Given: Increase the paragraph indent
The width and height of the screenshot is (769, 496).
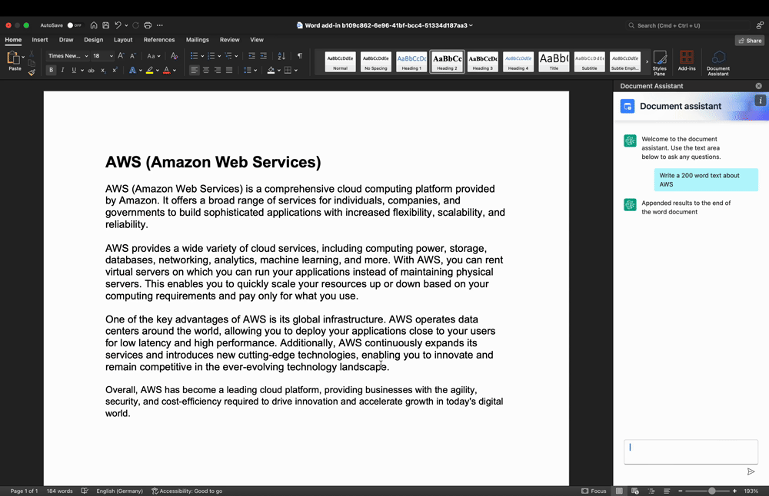Looking at the screenshot, I should click(263, 56).
